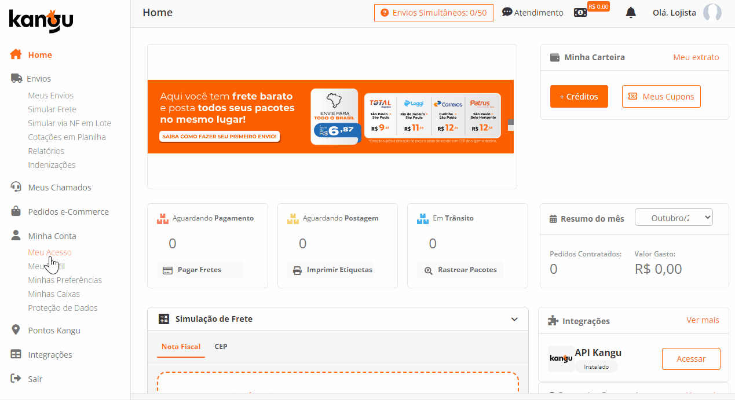Click the Sair logout icon
Screen dimensions: 735x400
16,379
